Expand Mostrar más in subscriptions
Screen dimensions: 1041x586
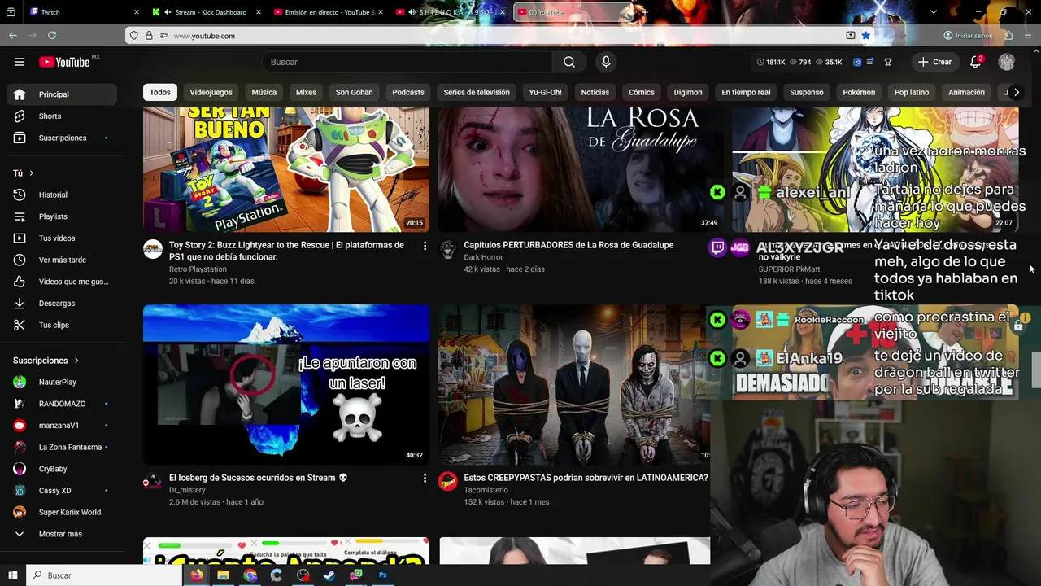[x=62, y=534]
